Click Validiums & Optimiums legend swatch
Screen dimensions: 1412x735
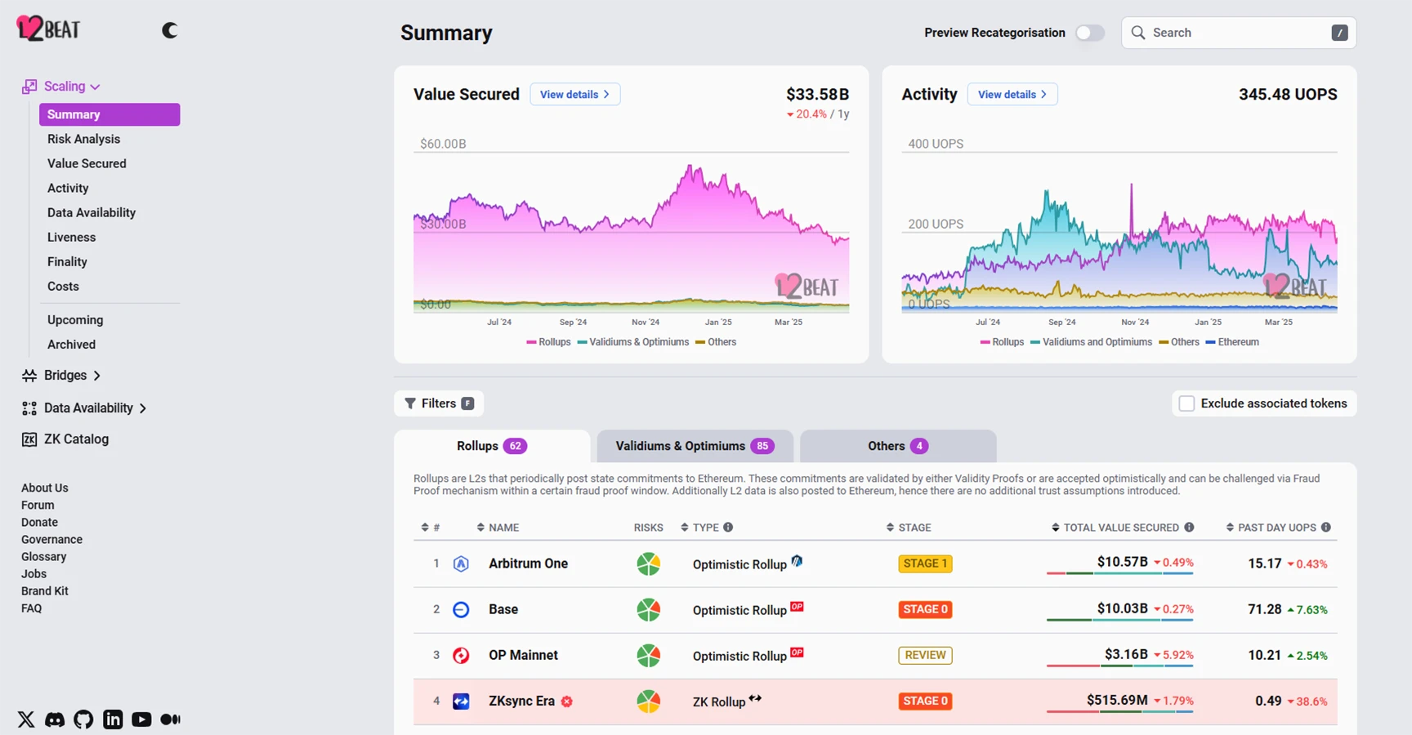(x=583, y=342)
